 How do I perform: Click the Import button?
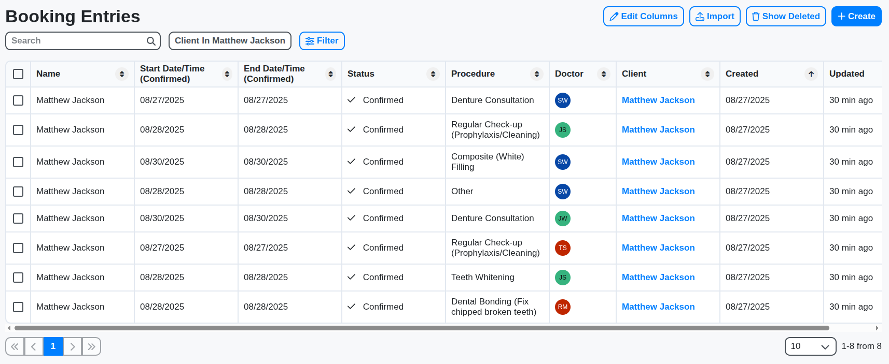coord(715,16)
